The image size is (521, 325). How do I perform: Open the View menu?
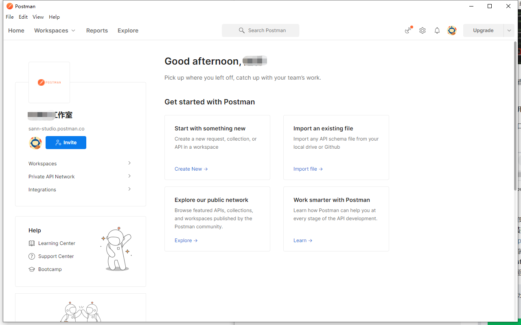(x=38, y=17)
